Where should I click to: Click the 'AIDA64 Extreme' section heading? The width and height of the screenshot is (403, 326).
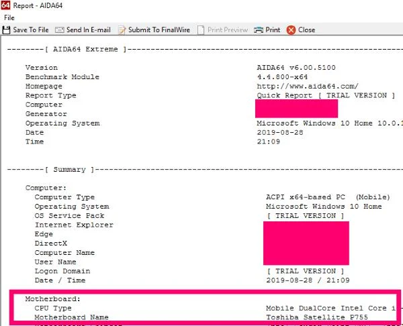coord(85,49)
